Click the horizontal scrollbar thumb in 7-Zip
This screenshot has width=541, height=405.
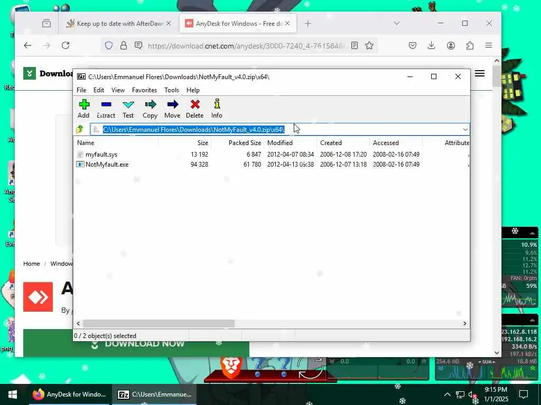[x=158, y=323]
